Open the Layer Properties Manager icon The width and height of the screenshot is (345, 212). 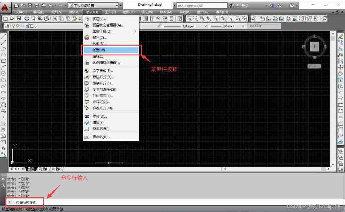(7, 26)
